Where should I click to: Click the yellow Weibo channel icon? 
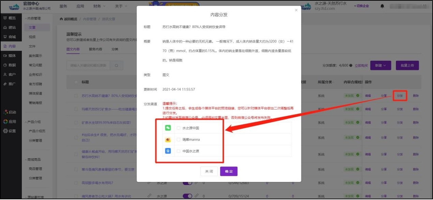pos(168,140)
